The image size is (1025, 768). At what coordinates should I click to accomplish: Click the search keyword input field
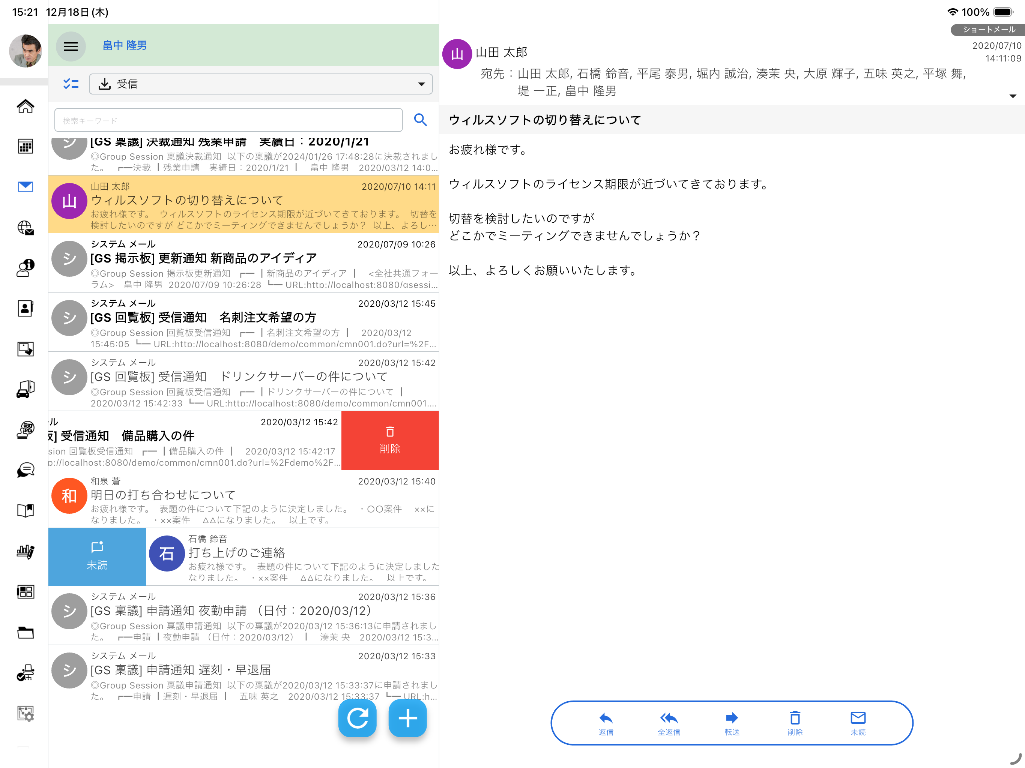(x=228, y=120)
